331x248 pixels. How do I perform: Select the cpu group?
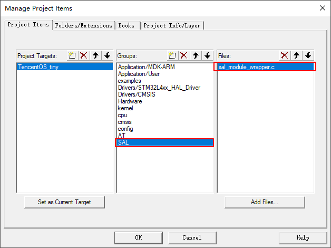click(x=164, y=115)
